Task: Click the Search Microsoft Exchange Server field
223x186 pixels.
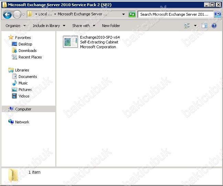Action: [x=176, y=14]
